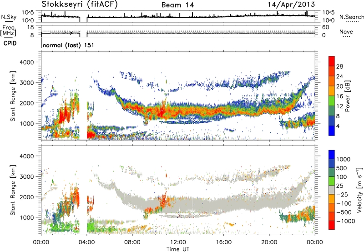Viewport: 364px width, 252px height.
Task: Click the 'N.Search' legend label
Action: tap(351, 17)
